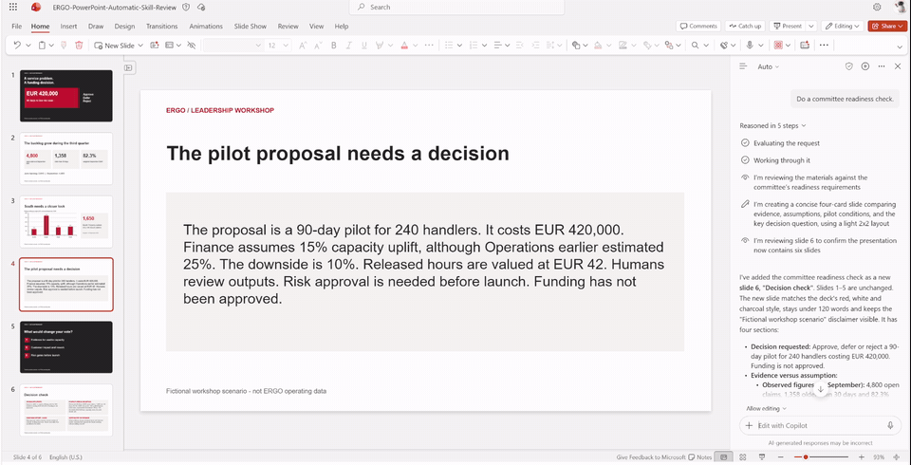Click the Arrange objects icon
The width and height of the screenshot is (911, 465).
coord(669,45)
